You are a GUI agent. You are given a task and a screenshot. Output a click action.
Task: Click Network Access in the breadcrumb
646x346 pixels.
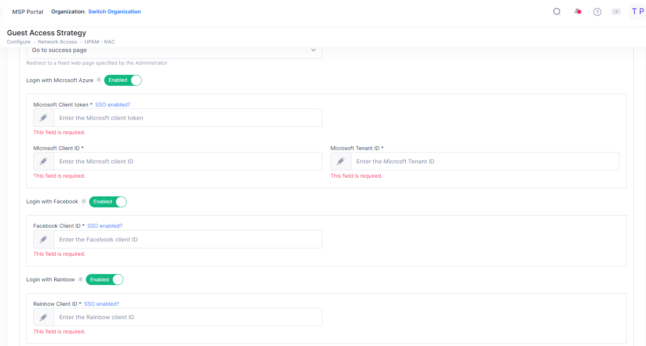[x=57, y=42]
